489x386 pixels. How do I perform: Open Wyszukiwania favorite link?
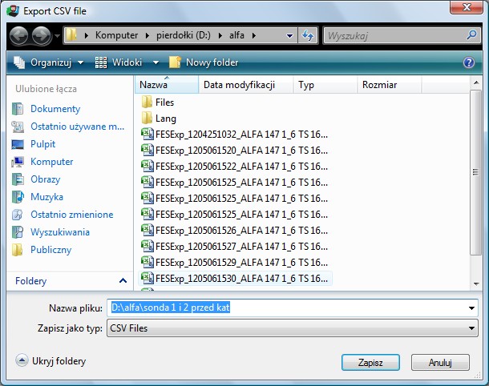51,232
